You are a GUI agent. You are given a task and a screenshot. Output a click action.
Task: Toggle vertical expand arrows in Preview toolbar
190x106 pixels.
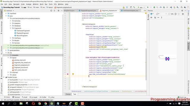(161, 17)
